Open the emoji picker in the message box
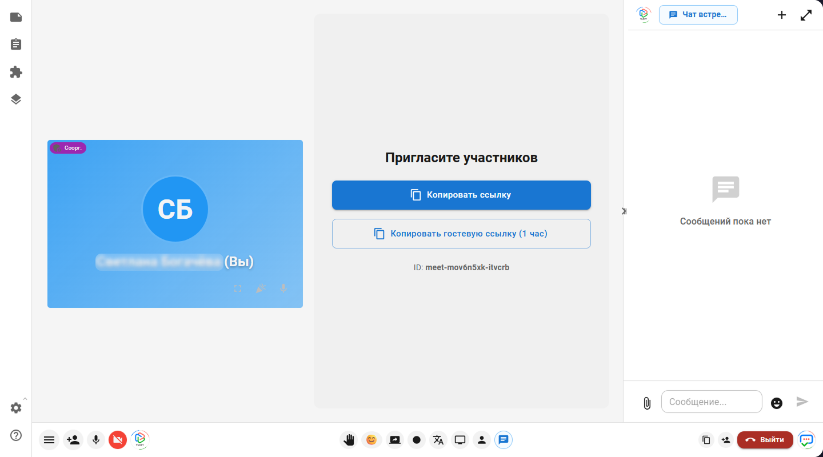Image resolution: width=823 pixels, height=457 pixels. pyautogui.click(x=777, y=403)
